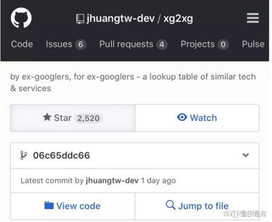
Task: Toggle the Star button for the repository
Action: click(73, 118)
